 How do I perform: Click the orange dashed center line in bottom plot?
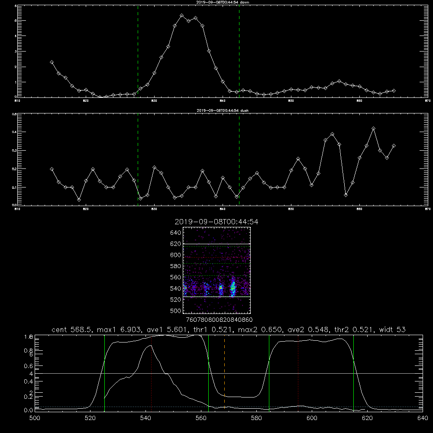pos(224,373)
